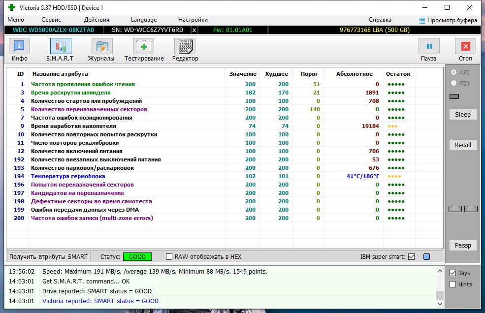
Task: Click the green cross Victoria app icon
Action: 12,7
